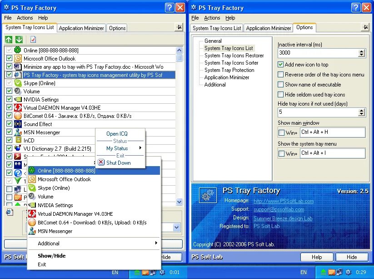Click the checklist icon in left toolbar
374x279 pixels.
33,40
